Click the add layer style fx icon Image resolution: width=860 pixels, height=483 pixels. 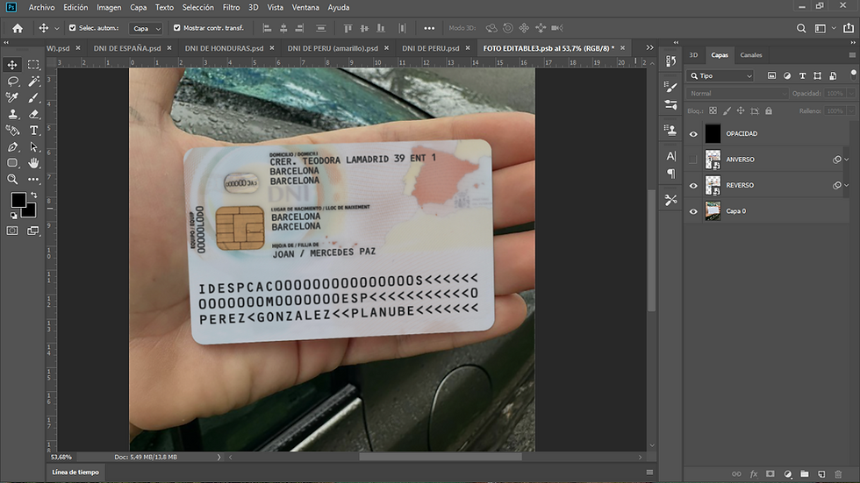[754, 473]
